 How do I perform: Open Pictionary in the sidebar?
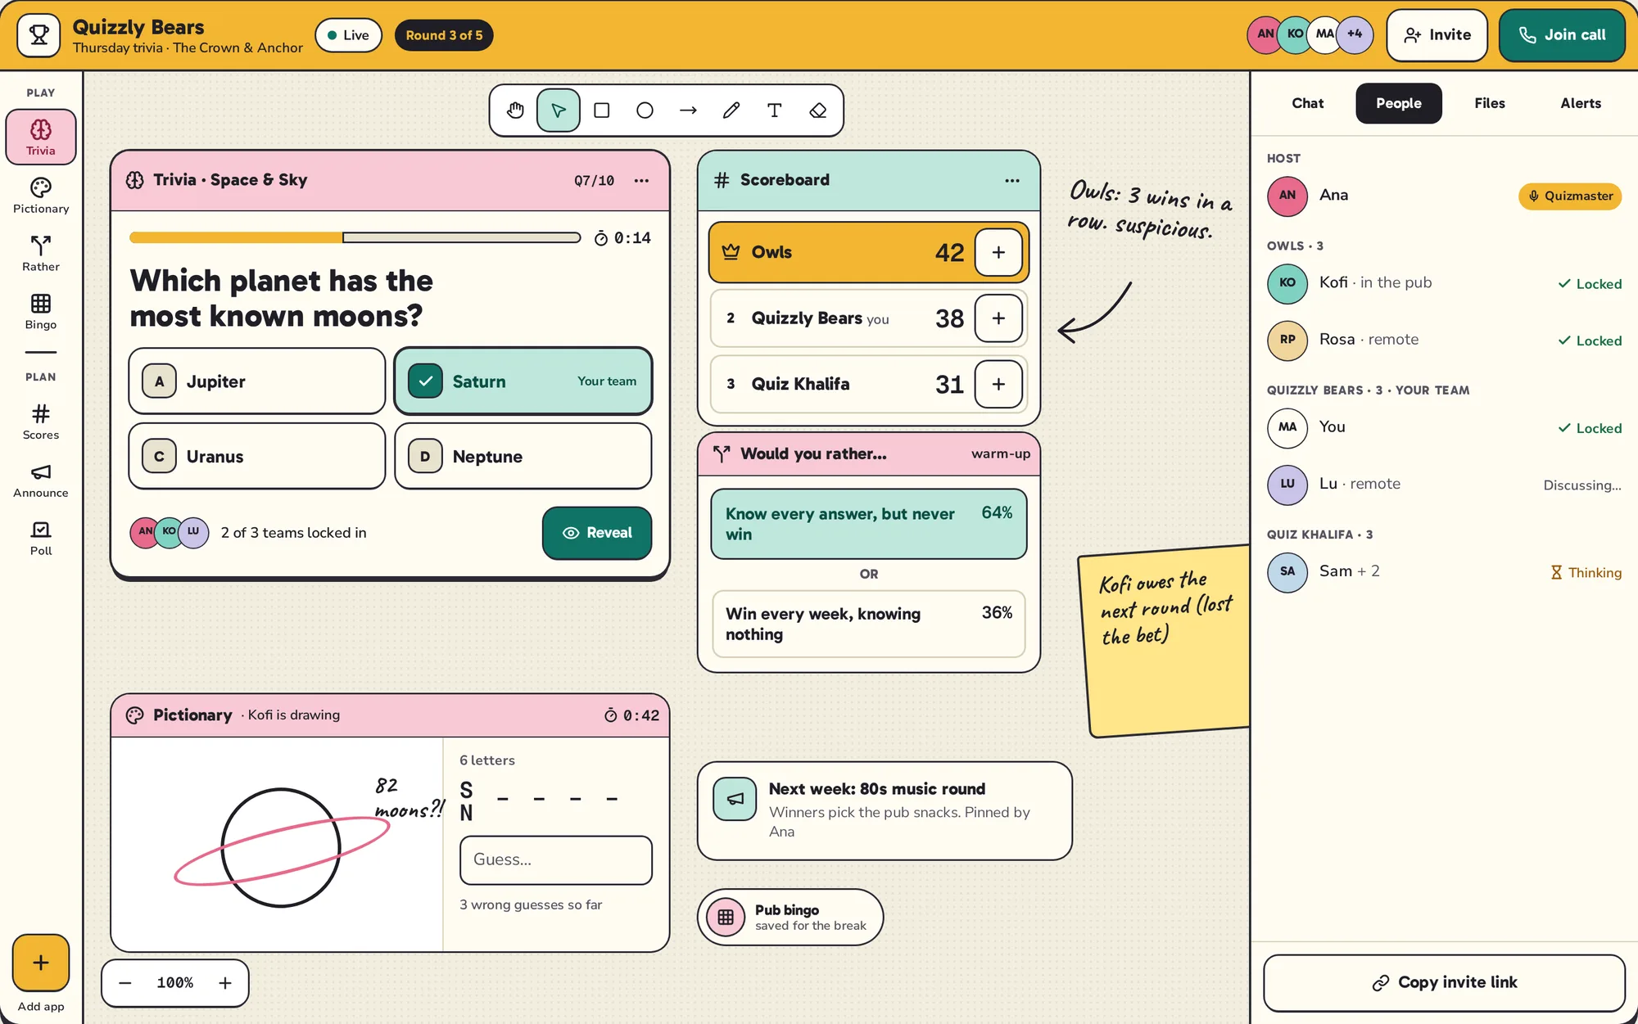point(41,196)
